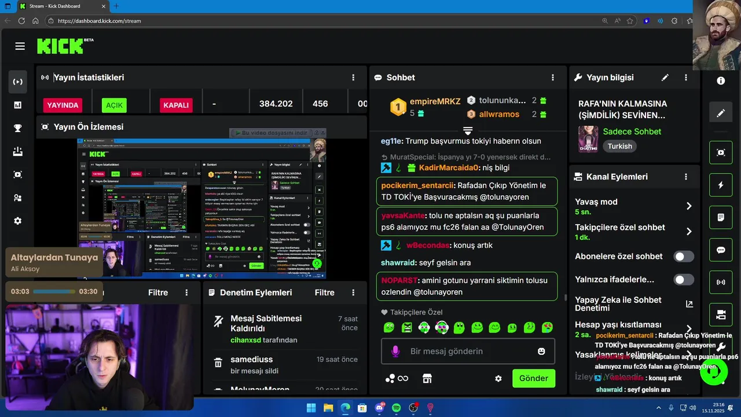Toggle the lightning quick-actions widget in right rail
Viewport: 741px width, 417px height.
(721, 185)
